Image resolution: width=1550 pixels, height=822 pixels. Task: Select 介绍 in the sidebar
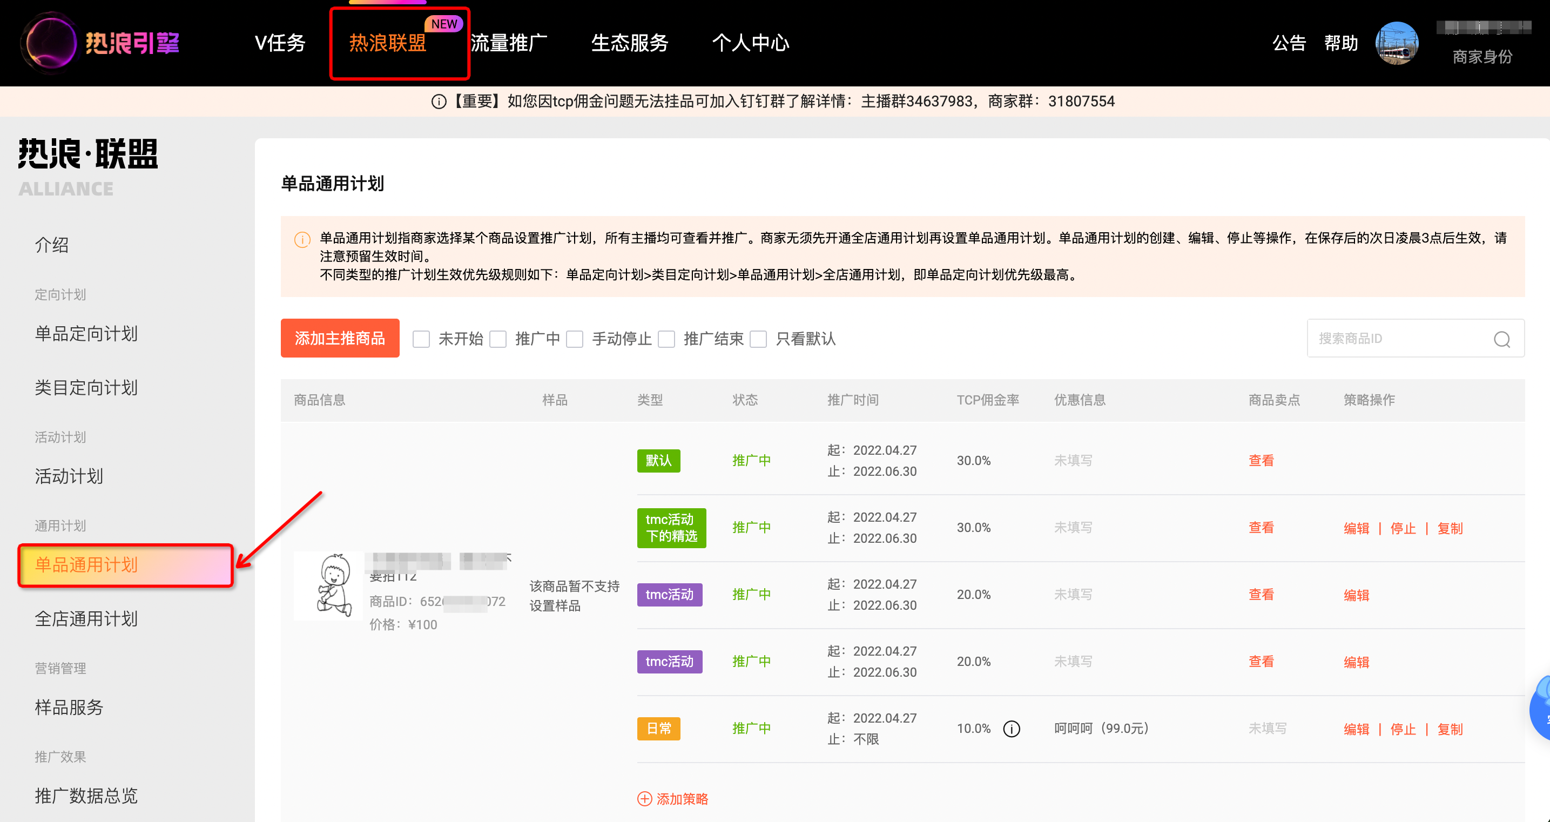[x=52, y=245]
